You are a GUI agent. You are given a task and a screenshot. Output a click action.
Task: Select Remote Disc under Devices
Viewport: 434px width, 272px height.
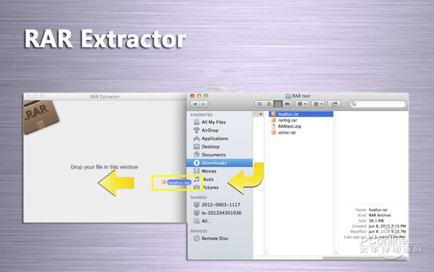click(215, 238)
